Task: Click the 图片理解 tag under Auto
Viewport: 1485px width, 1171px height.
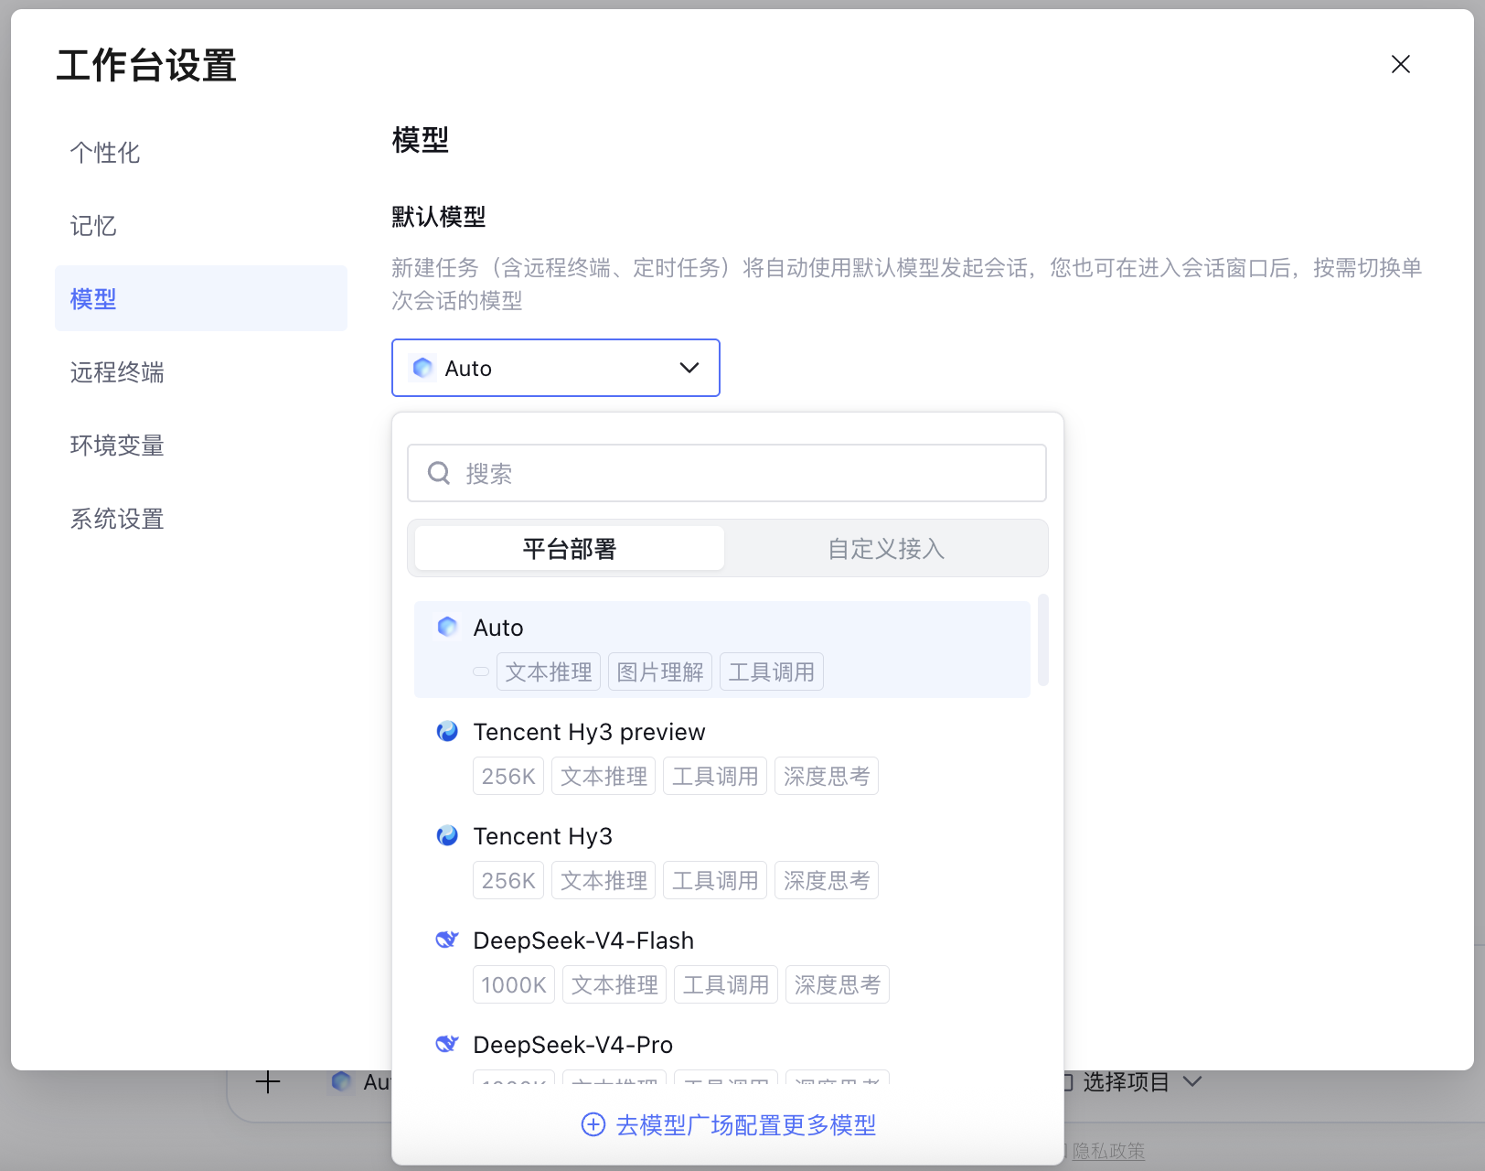Action: pos(660,671)
